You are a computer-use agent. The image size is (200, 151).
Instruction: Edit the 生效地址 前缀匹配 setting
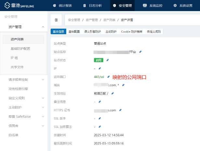(112, 93)
